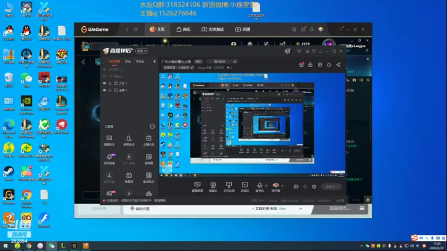Toggle the lock on 全屏 1 layer
The width and height of the screenshot is (447, 251).
point(110,90)
